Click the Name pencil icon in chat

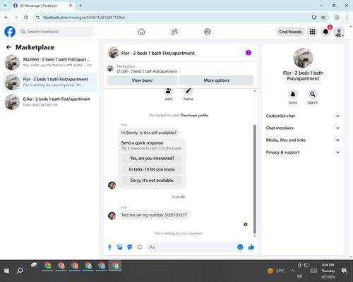(x=189, y=91)
